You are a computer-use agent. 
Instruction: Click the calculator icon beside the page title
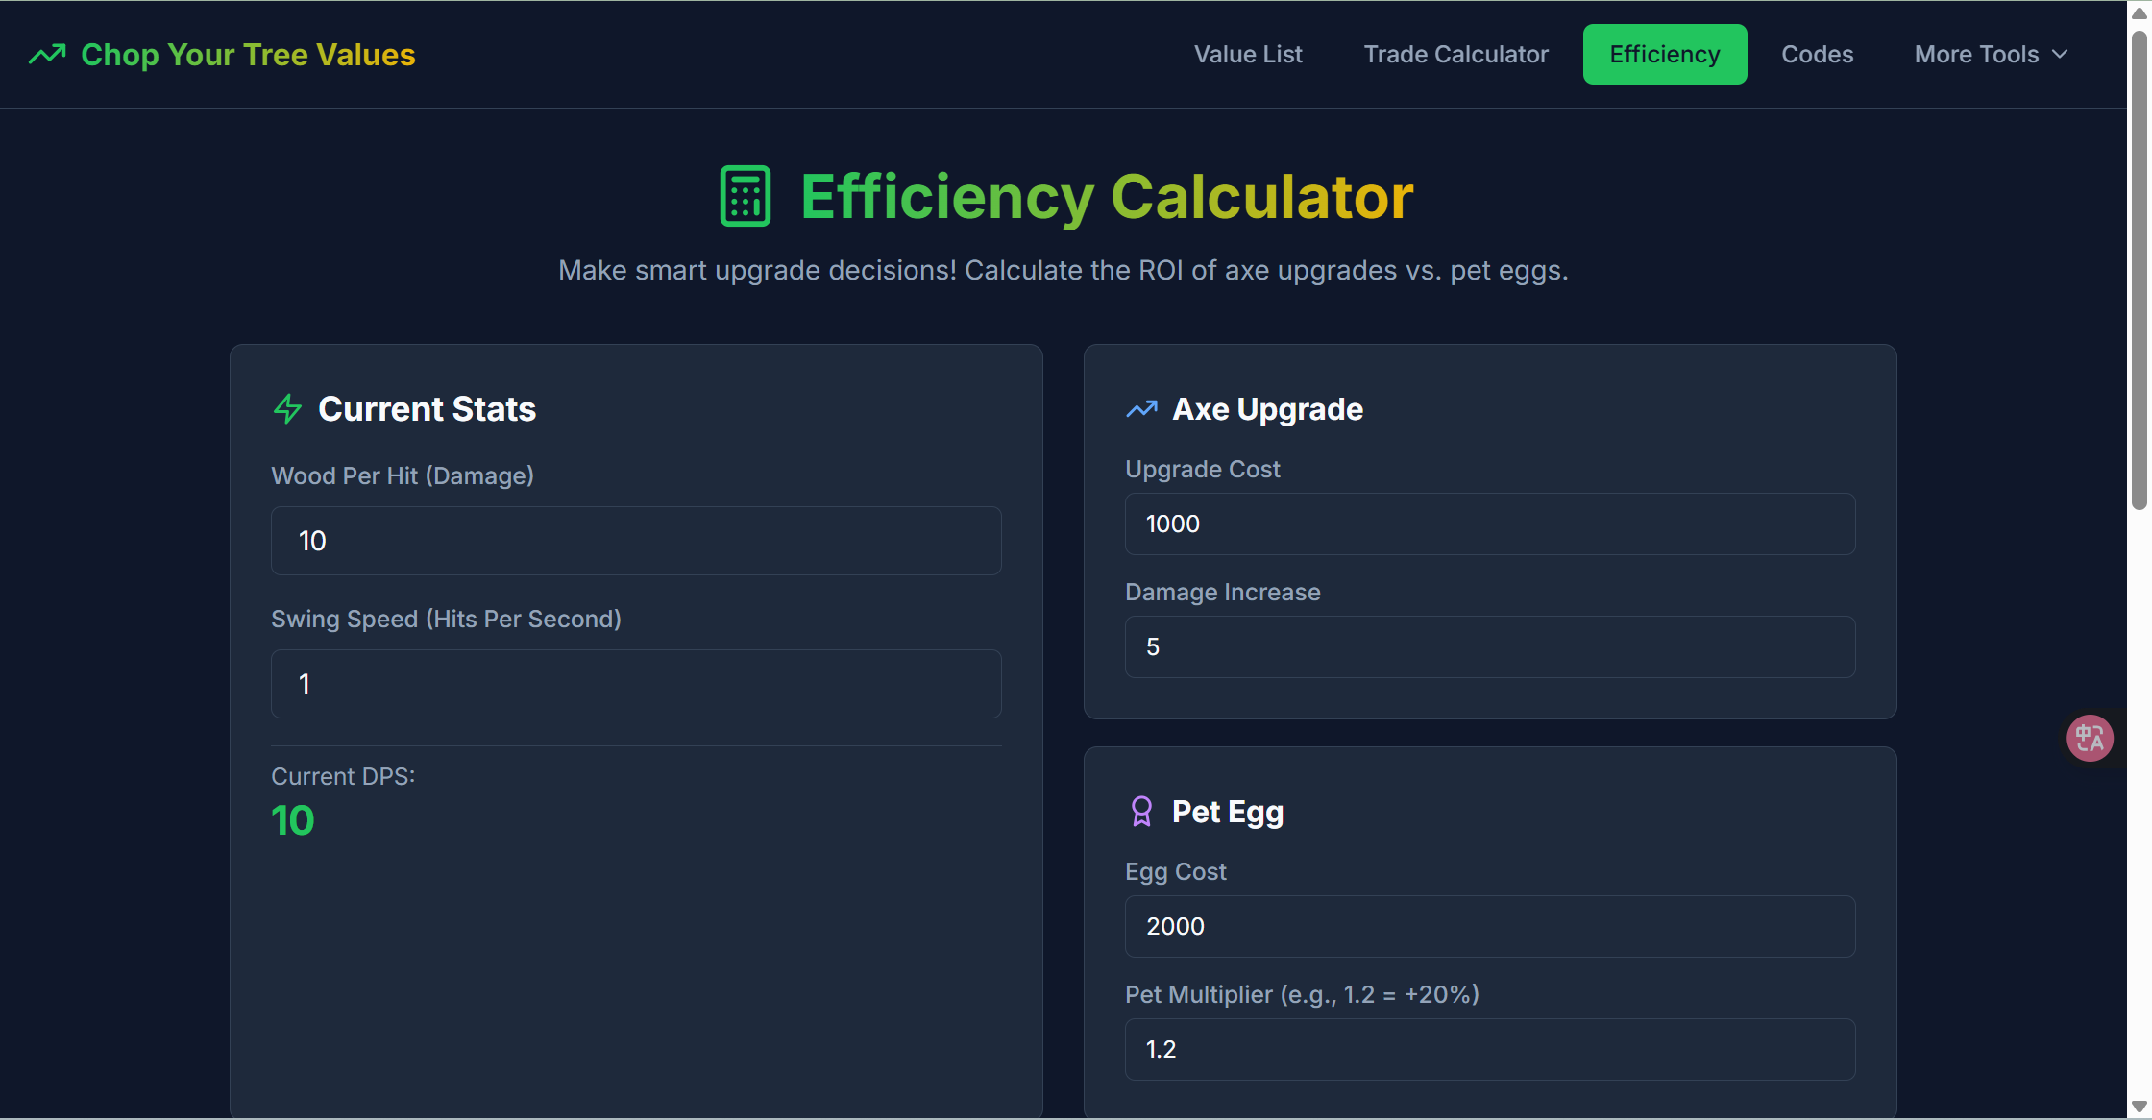[x=745, y=195]
